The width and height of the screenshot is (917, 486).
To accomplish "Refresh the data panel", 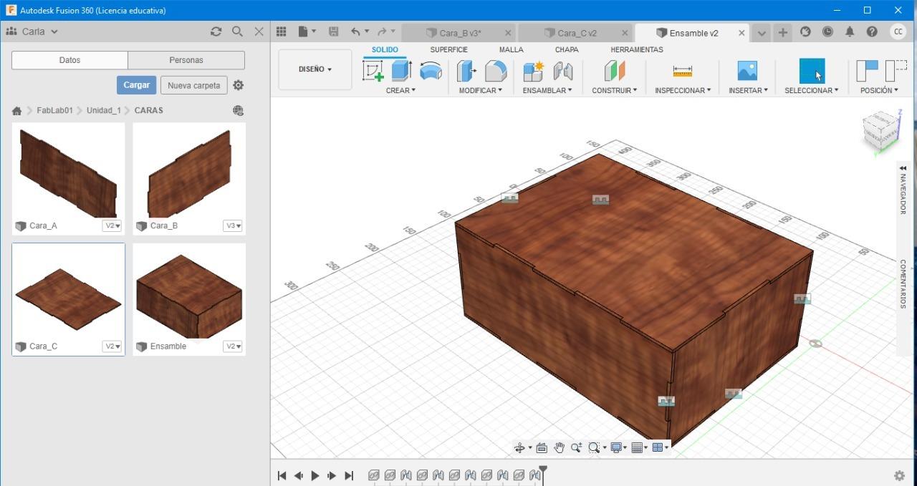I will pos(216,31).
